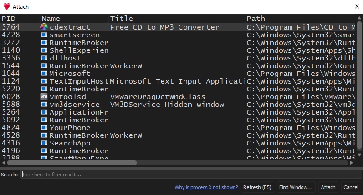Click the smartscreen process icon
This screenshot has width=363, height=195.
pyautogui.click(x=44, y=35)
